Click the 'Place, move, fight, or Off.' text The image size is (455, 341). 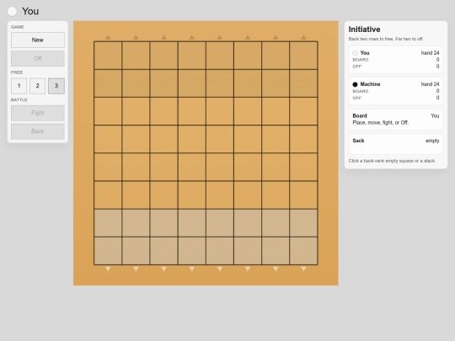point(380,123)
